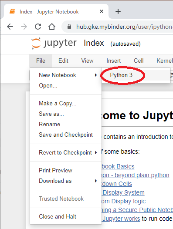Create a new Python 3 notebook
173x229 pixels.
pyautogui.click(x=136, y=75)
